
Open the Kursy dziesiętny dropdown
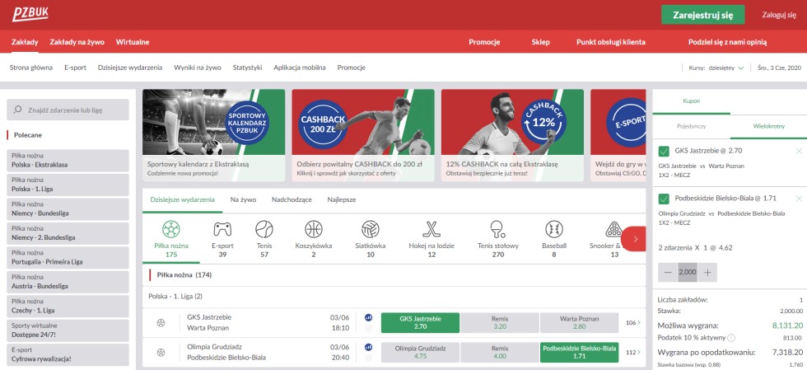[x=716, y=68]
